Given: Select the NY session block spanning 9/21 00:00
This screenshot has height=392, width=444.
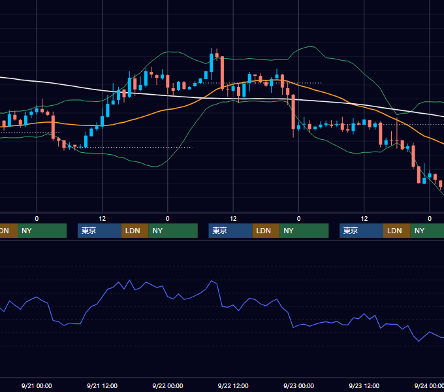Looking at the screenshot, I should [42, 231].
